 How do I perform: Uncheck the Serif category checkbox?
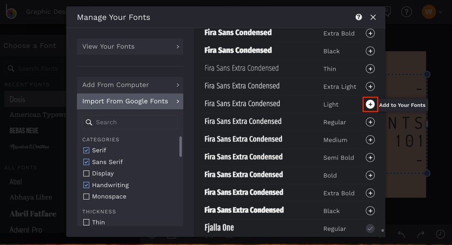point(86,150)
